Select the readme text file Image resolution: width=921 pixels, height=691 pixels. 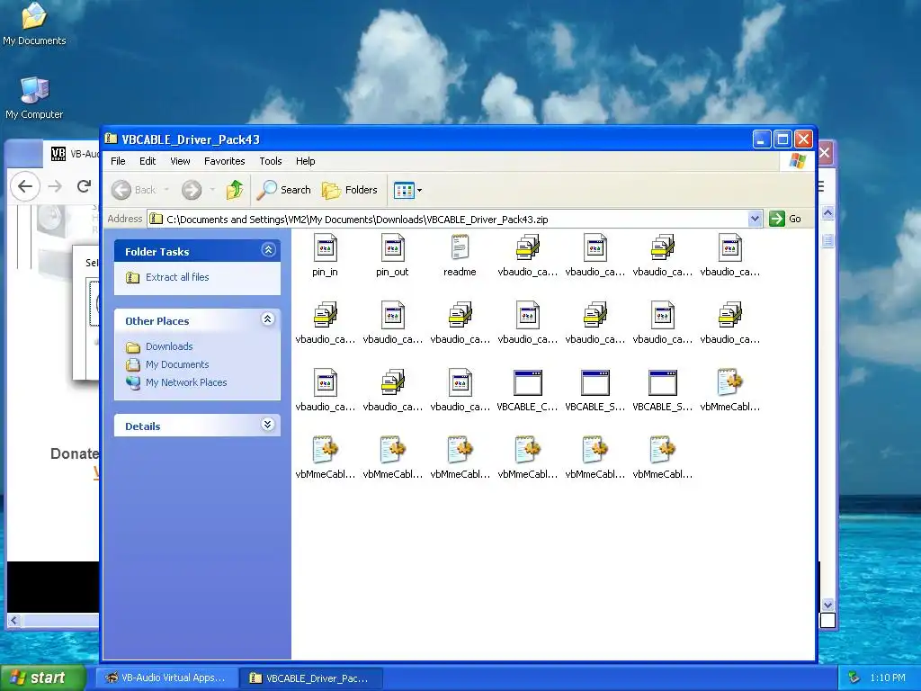[x=460, y=247]
